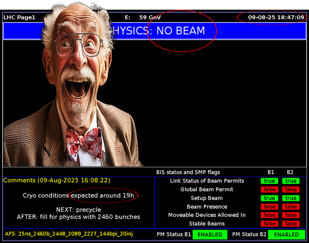Click the LHC Page1 title label
309x243 pixels.
pos(19,18)
